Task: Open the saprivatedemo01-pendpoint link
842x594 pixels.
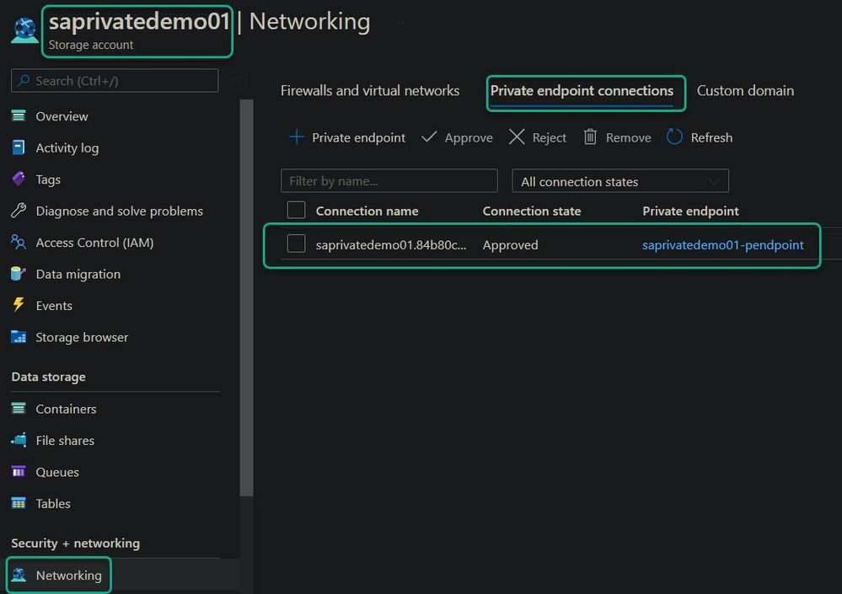Action: [x=723, y=244]
